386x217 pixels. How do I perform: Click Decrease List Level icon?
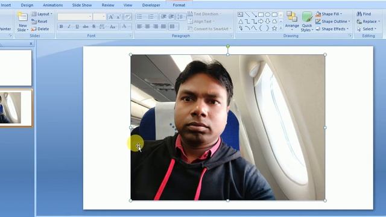coord(163,17)
